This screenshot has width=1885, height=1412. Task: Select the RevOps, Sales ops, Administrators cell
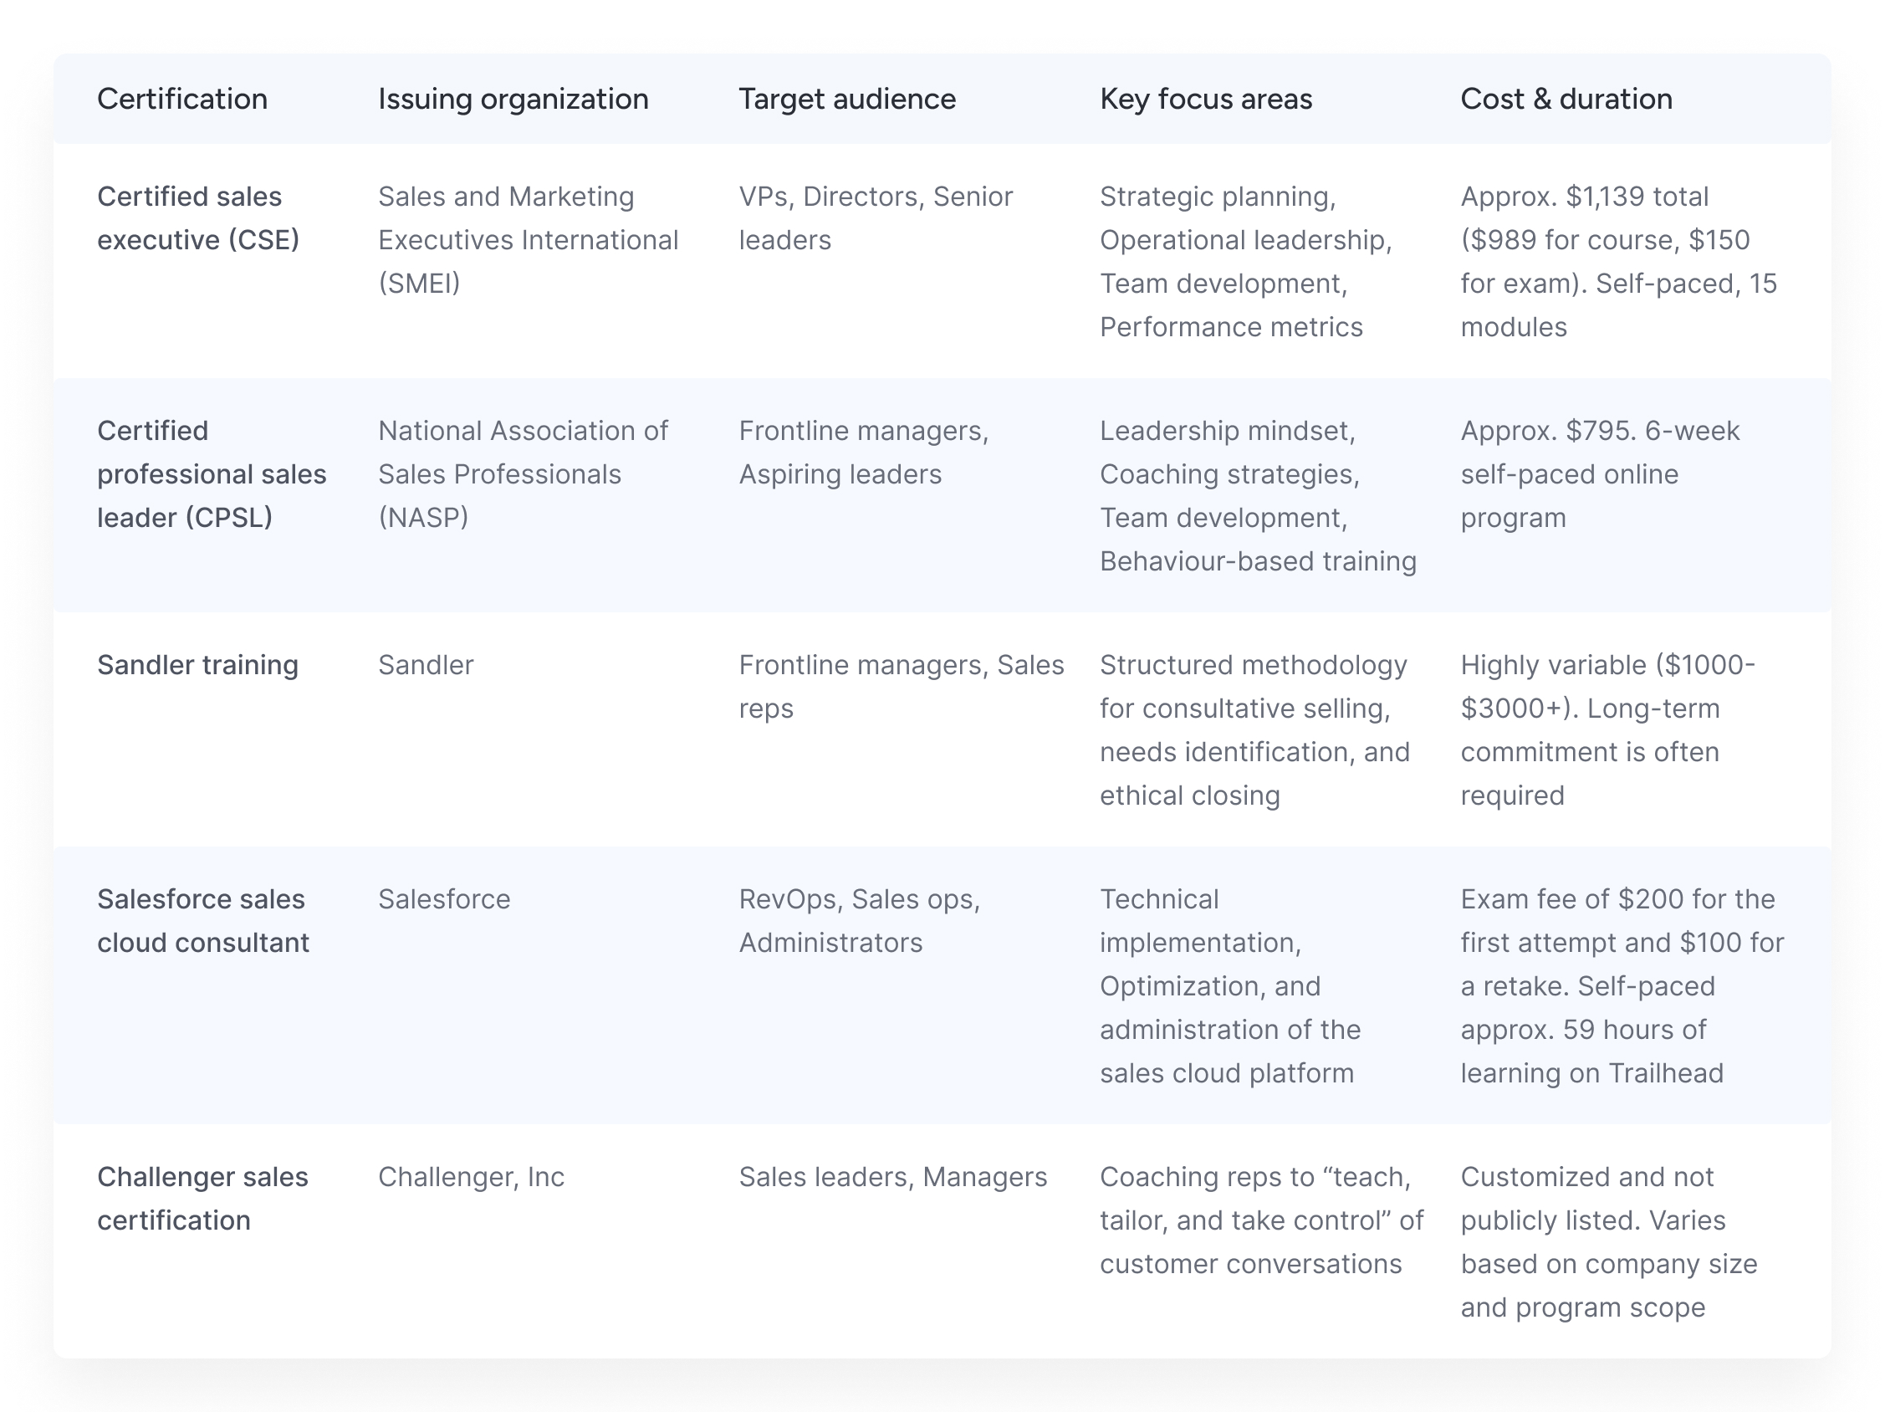click(859, 920)
